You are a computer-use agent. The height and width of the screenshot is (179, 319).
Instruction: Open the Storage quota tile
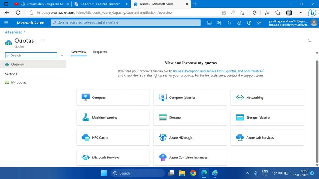point(190,117)
